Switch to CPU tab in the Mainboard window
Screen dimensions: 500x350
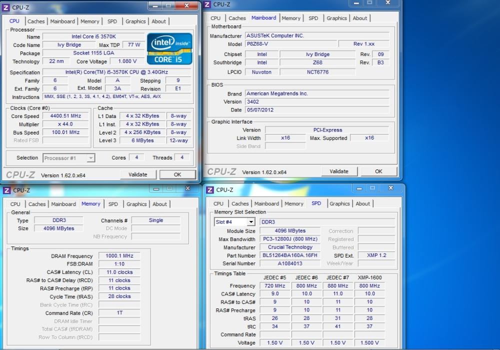tap(215, 18)
